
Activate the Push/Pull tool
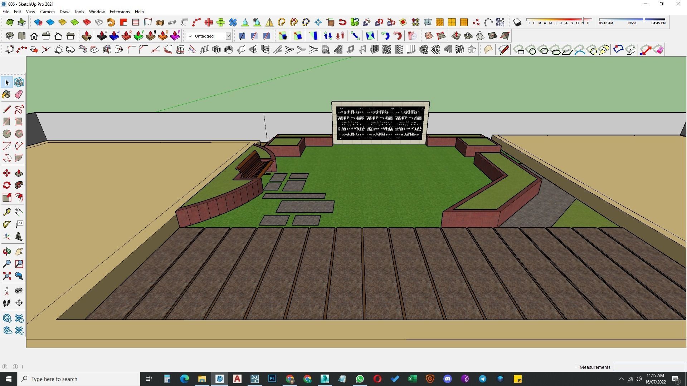(x=19, y=173)
